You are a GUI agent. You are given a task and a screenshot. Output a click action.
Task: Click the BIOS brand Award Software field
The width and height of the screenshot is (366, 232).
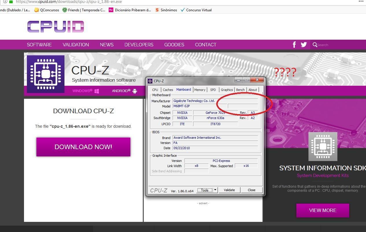(215, 138)
